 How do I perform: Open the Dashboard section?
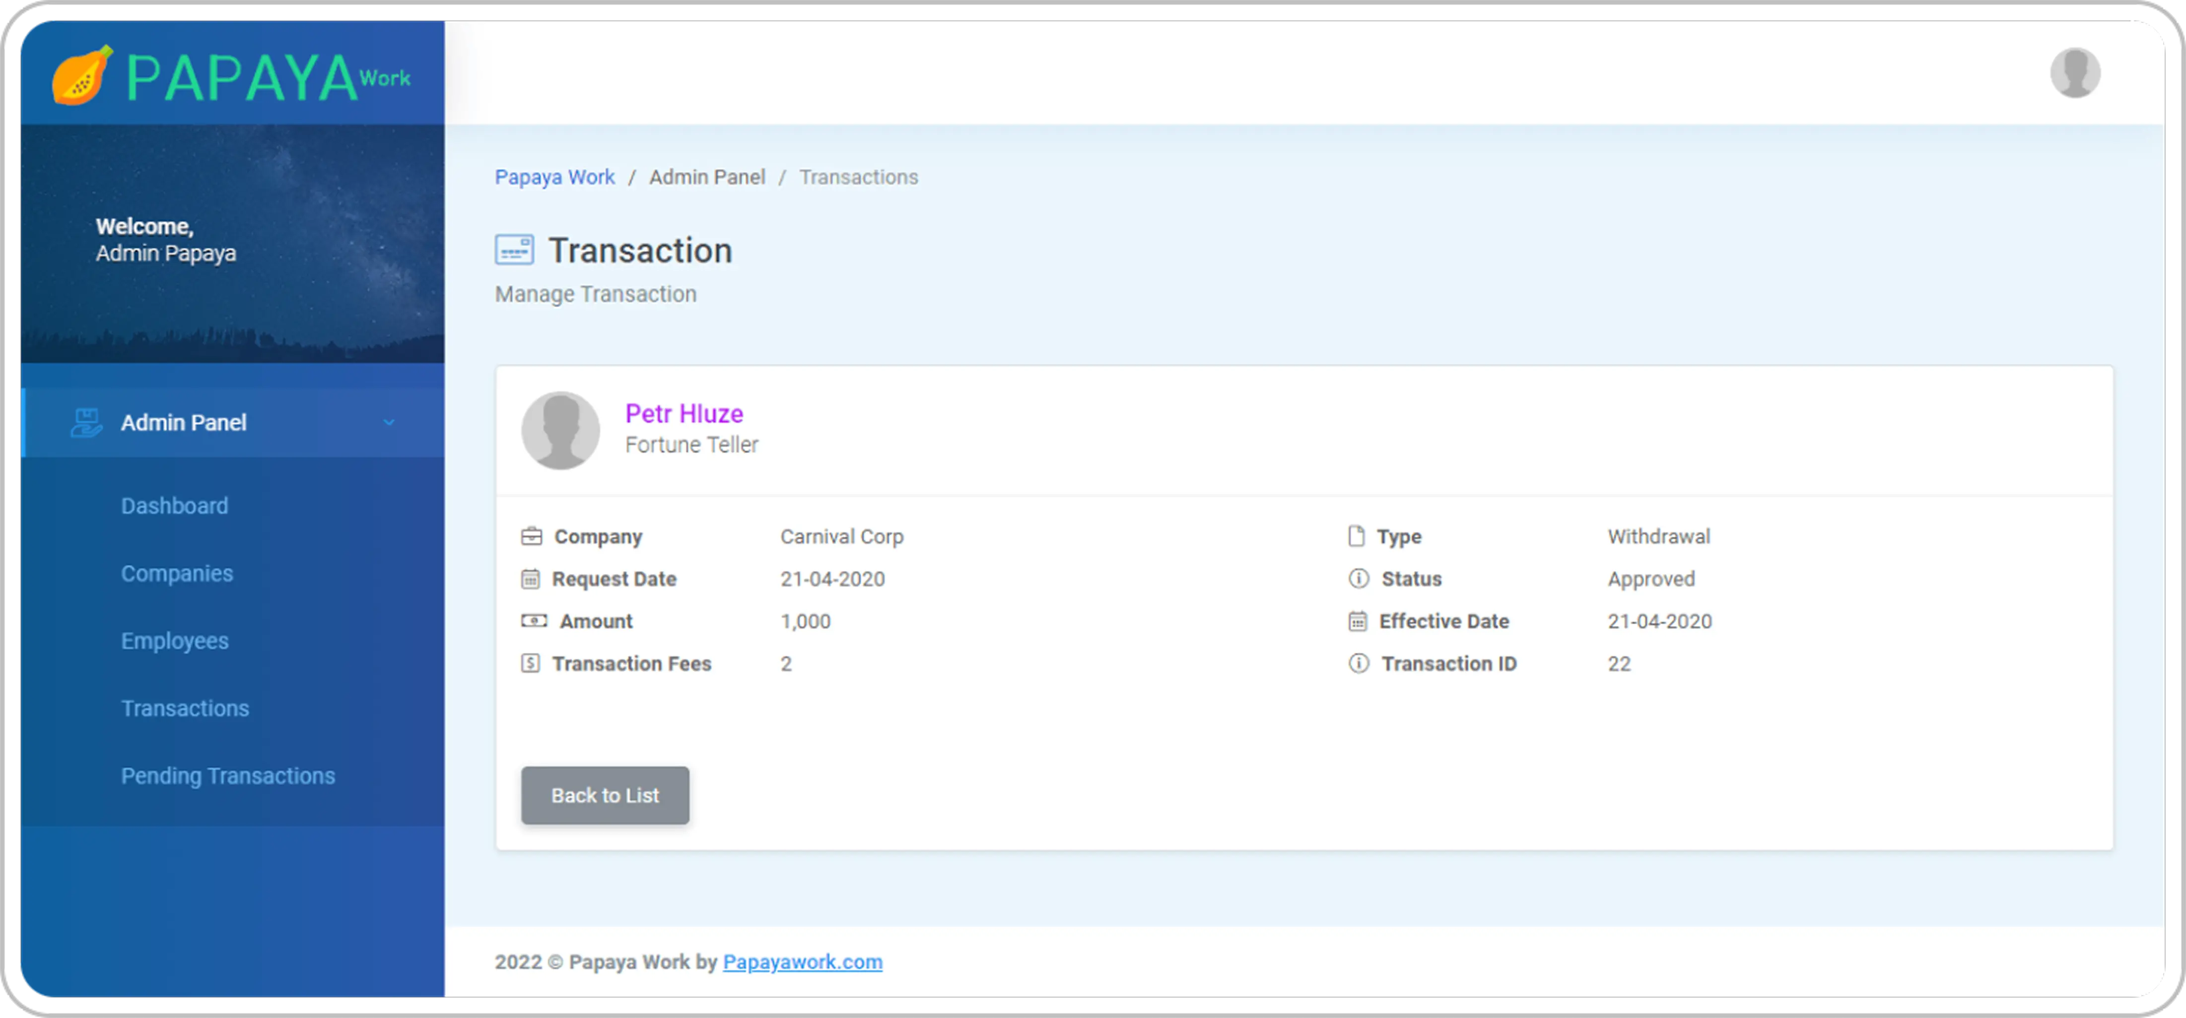coord(175,505)
